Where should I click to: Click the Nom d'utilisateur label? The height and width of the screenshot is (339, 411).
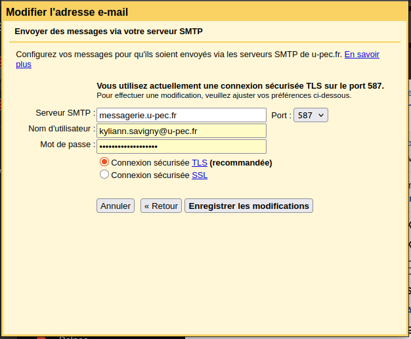click(x=61, y=129)
